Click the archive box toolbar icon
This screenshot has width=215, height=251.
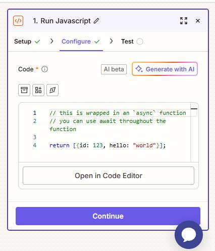point(24,90)
